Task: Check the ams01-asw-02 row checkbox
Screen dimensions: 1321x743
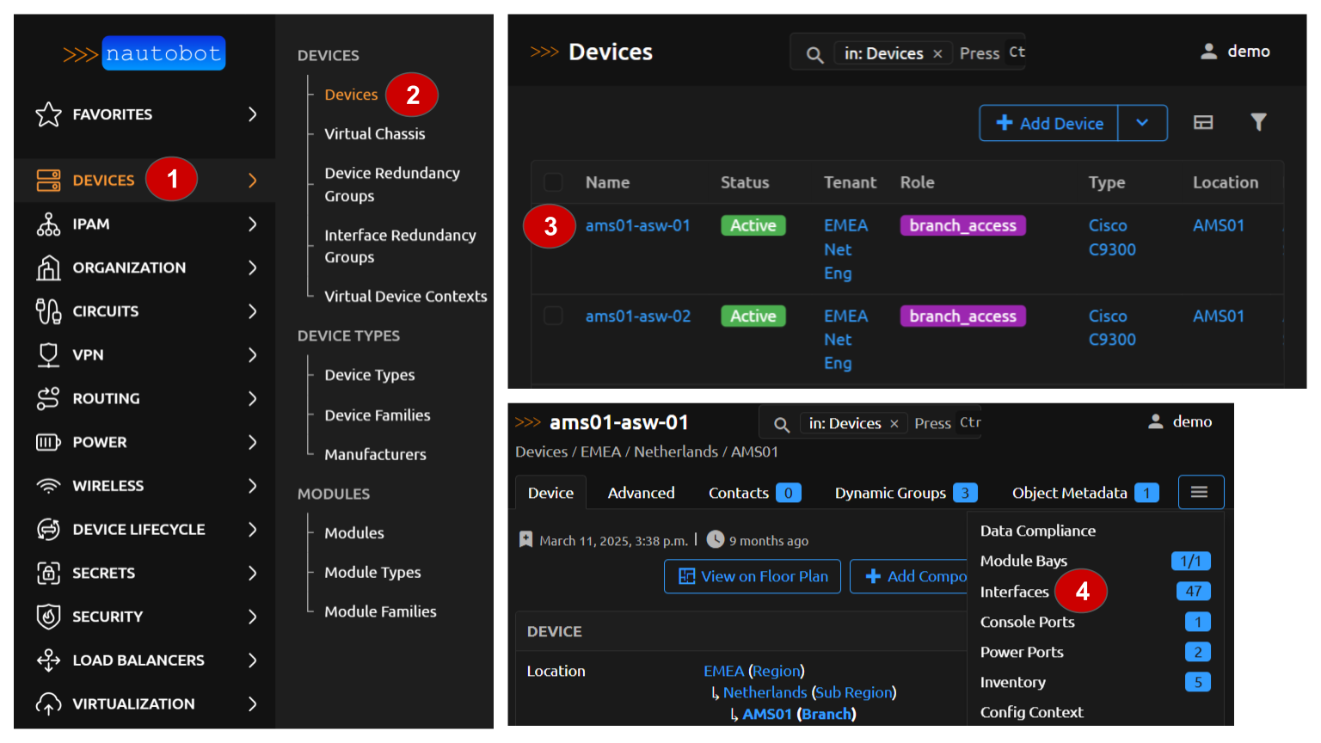Action: click(x=553, y=316)
